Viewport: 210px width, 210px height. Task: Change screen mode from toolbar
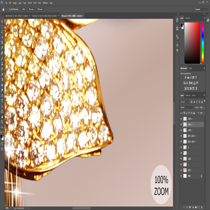coord(2,149)
